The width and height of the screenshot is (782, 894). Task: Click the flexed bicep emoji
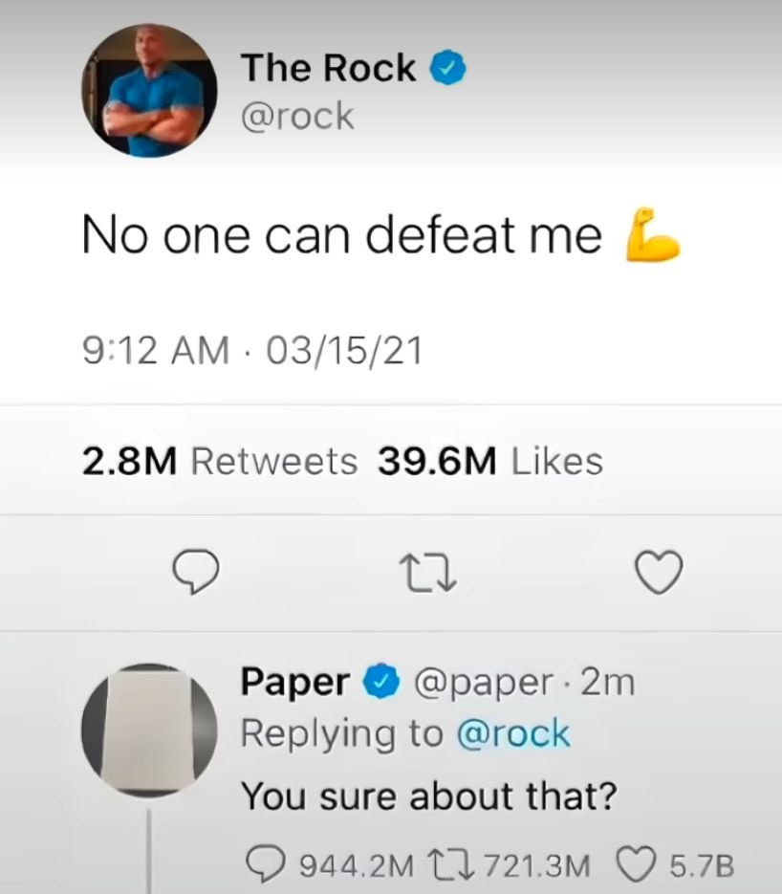tap(652, 233)
